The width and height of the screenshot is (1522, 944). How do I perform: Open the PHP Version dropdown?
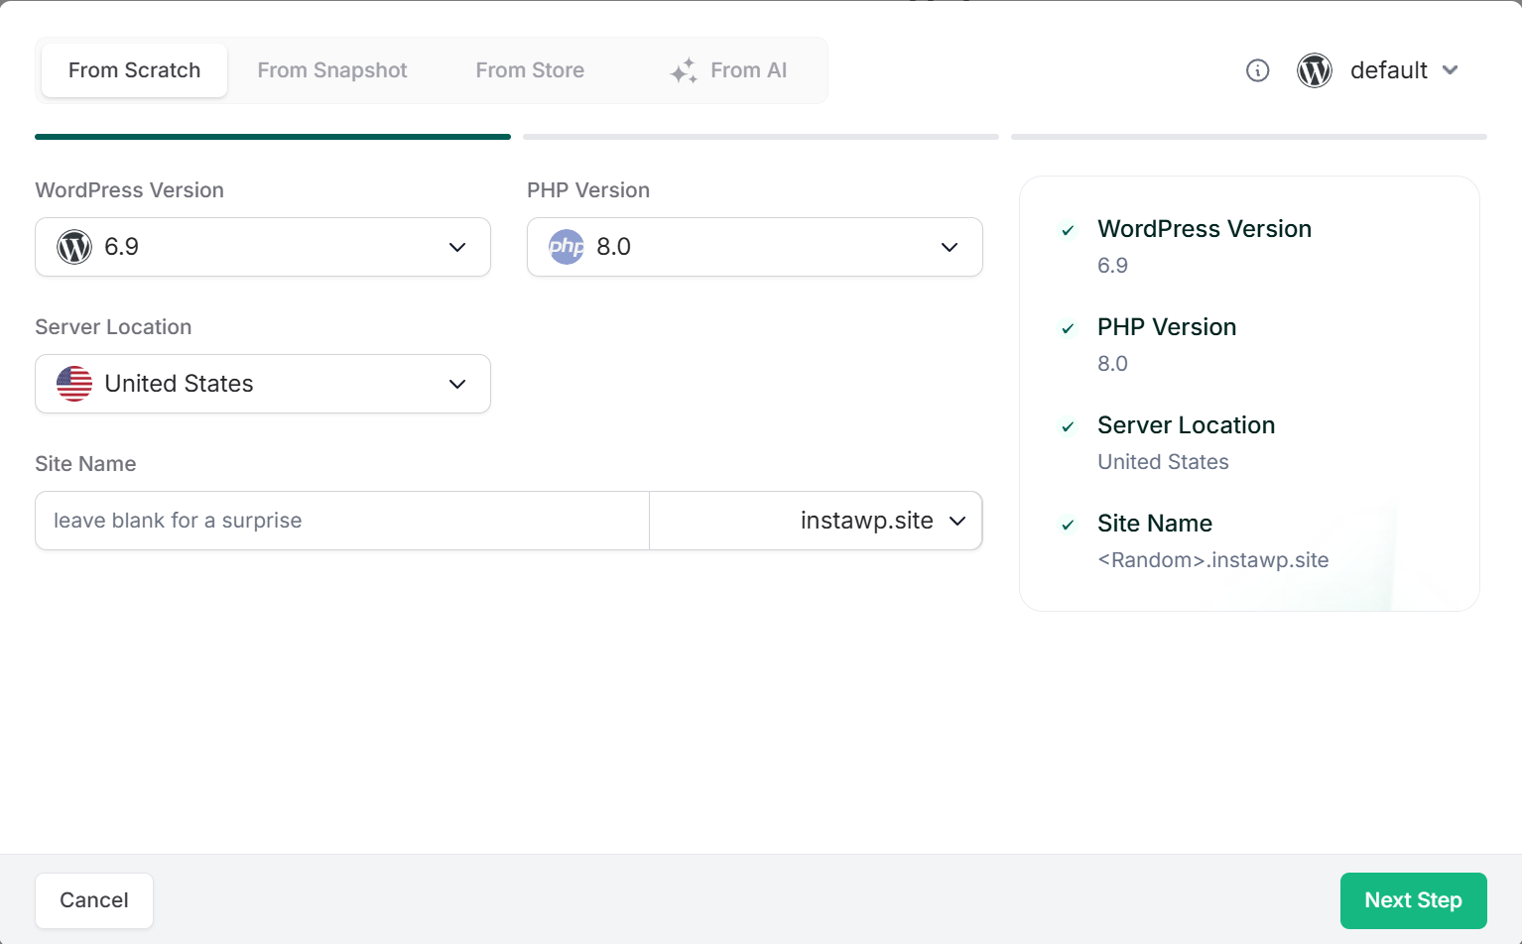pos(950,247)
